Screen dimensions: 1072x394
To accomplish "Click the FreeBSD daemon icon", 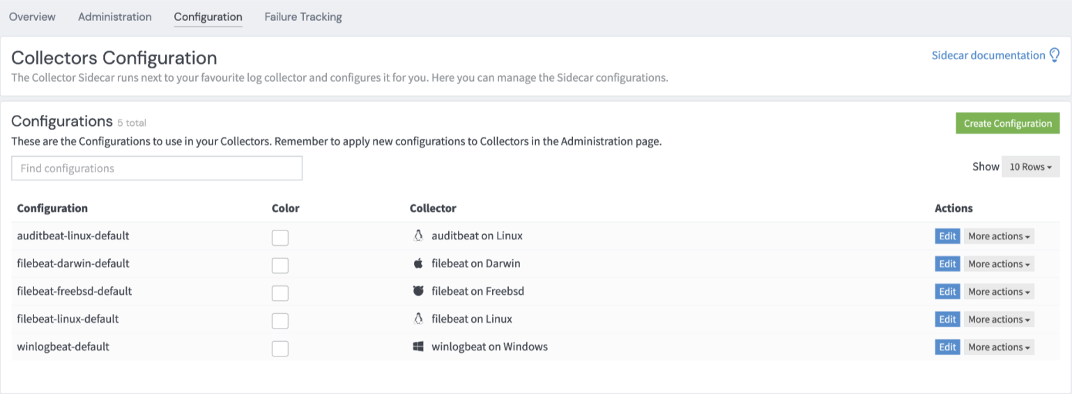I will coord(418,291).
